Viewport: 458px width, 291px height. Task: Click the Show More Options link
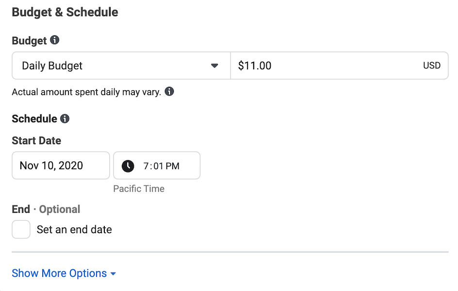(58, 273)
